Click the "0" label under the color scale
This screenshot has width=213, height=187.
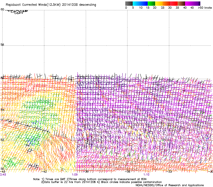point(126,8)
